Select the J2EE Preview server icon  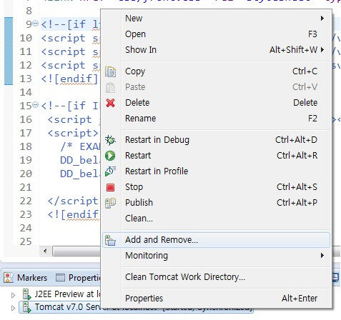point(26,294)
